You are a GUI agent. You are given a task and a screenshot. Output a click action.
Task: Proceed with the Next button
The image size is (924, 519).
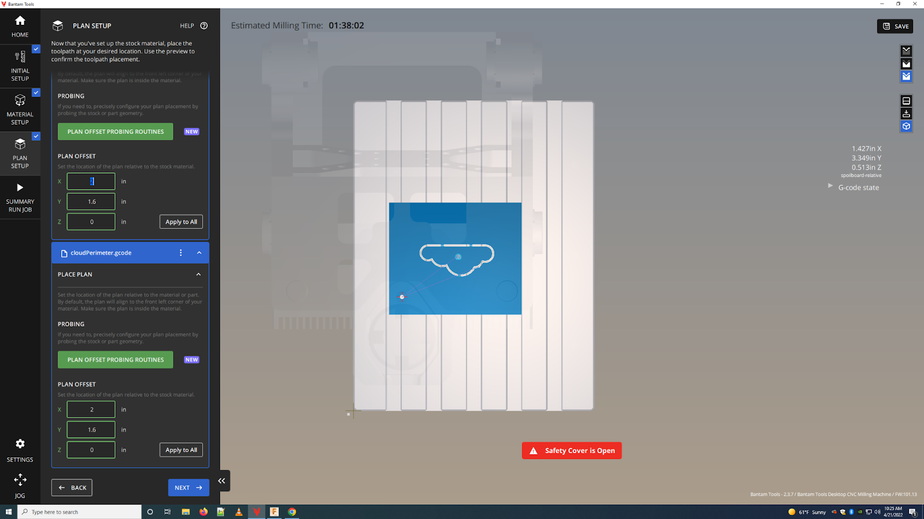pyautogui.click(x=189, y=488)
